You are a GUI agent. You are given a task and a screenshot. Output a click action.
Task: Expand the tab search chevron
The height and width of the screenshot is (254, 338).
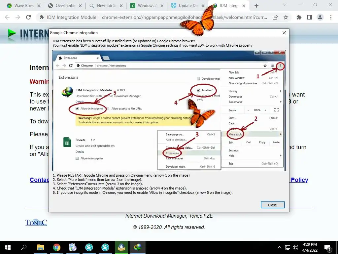pos(285,5)
